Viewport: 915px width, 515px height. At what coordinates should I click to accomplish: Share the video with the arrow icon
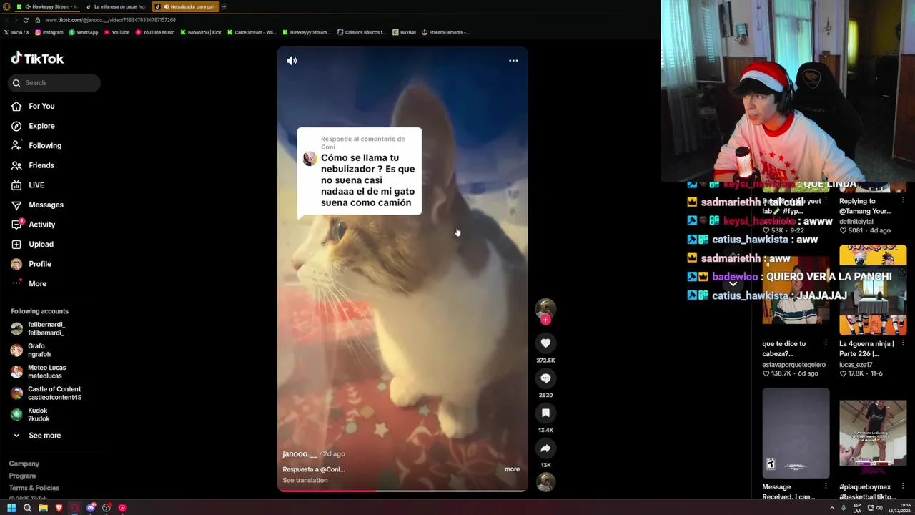545,448
